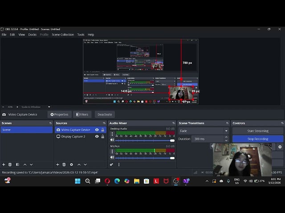Image resolution: width=285 pixels, height=213 pixels.
Task: Open the View menu
Action: coord(22,35)
